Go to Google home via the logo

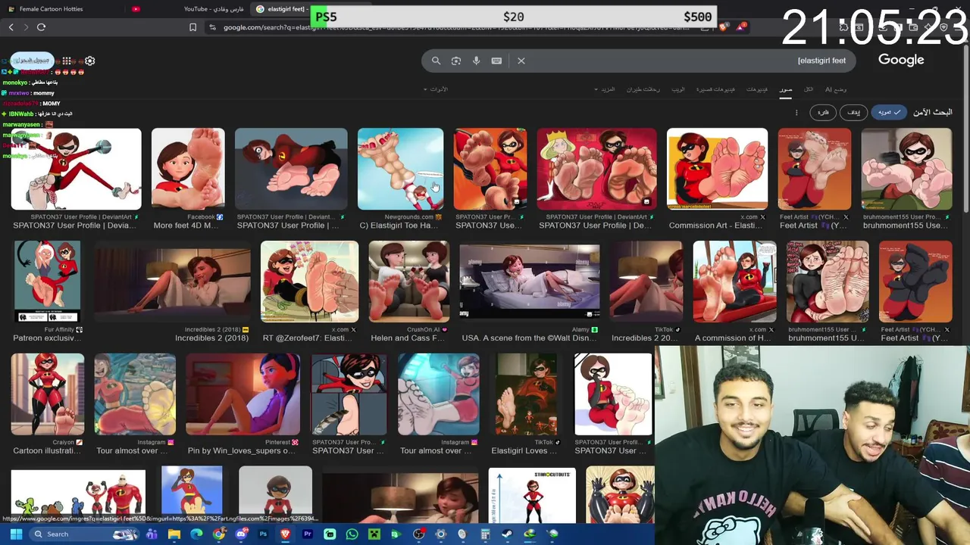[x=901, y=60]
